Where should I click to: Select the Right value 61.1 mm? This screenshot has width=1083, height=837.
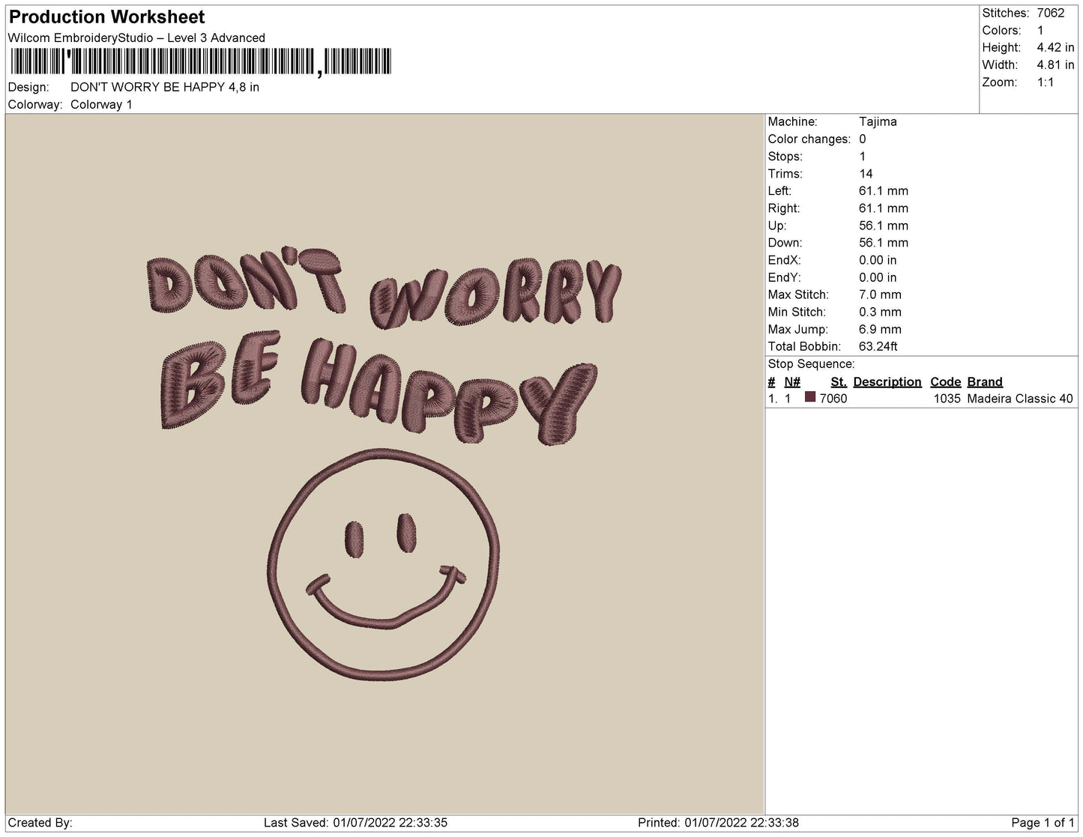[884, 208]
